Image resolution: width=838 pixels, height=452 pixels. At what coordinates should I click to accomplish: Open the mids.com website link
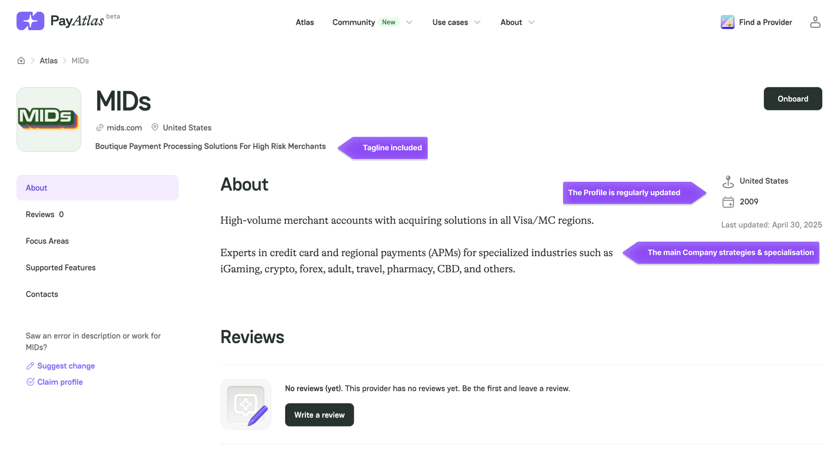124,128
